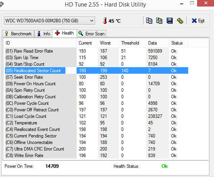Minimize the HD Tune window
This screenshot has width=214, height=177.
pos(182,3)
